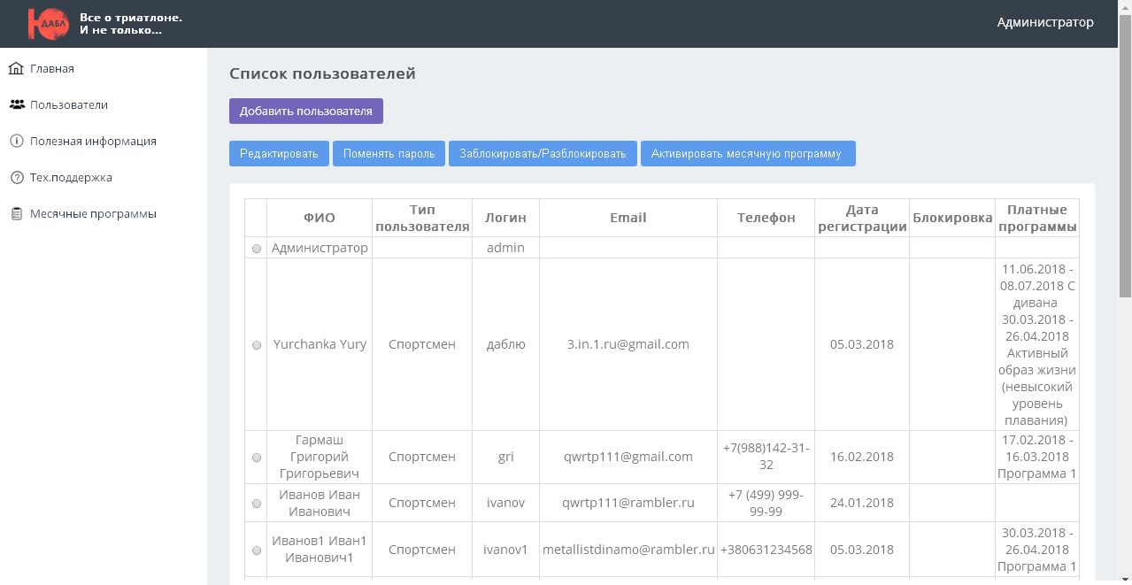
Task: Open Пользователи in the sidebar menu
Action: click(69, 104)
